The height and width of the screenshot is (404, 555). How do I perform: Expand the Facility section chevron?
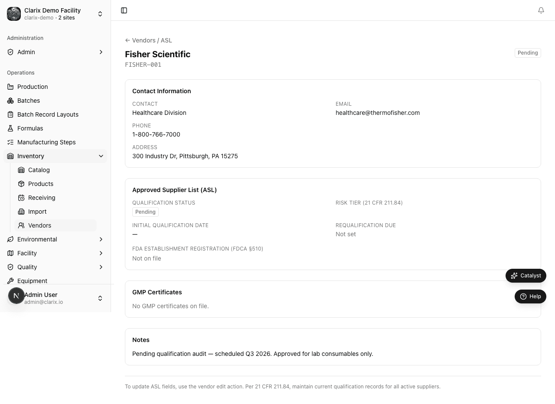tap(101, 253)
